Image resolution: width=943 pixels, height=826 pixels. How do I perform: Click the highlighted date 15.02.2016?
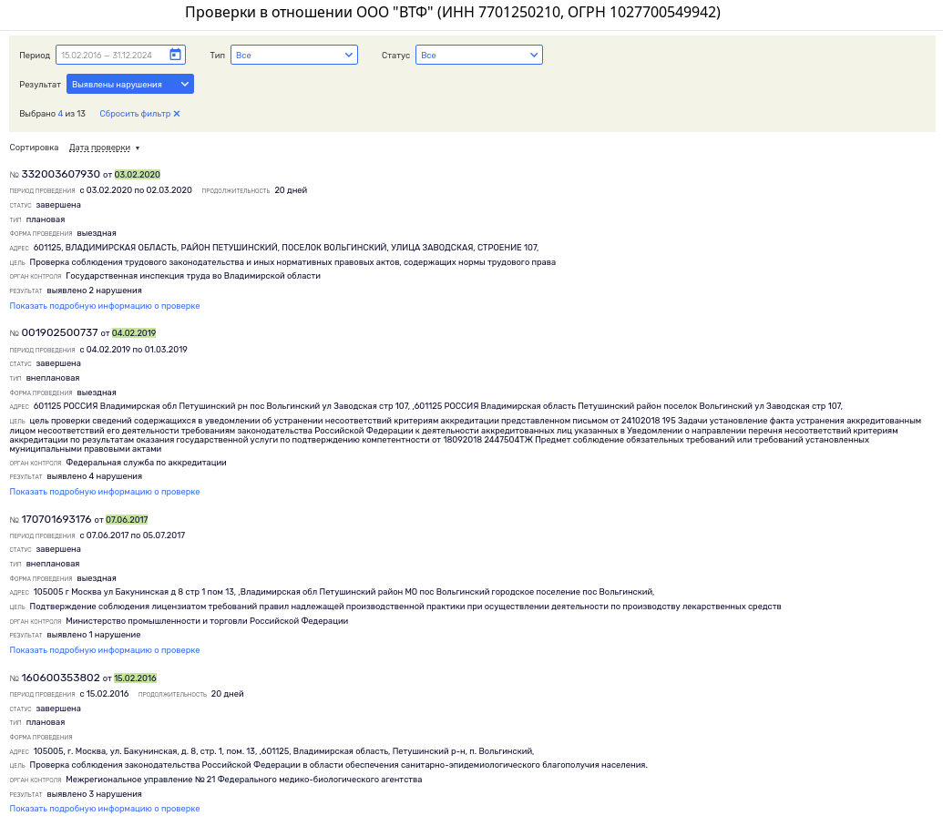tap(135, 678)
